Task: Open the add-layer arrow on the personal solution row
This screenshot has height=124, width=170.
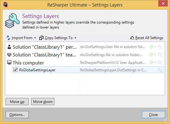Action: [x=155, y=47]
